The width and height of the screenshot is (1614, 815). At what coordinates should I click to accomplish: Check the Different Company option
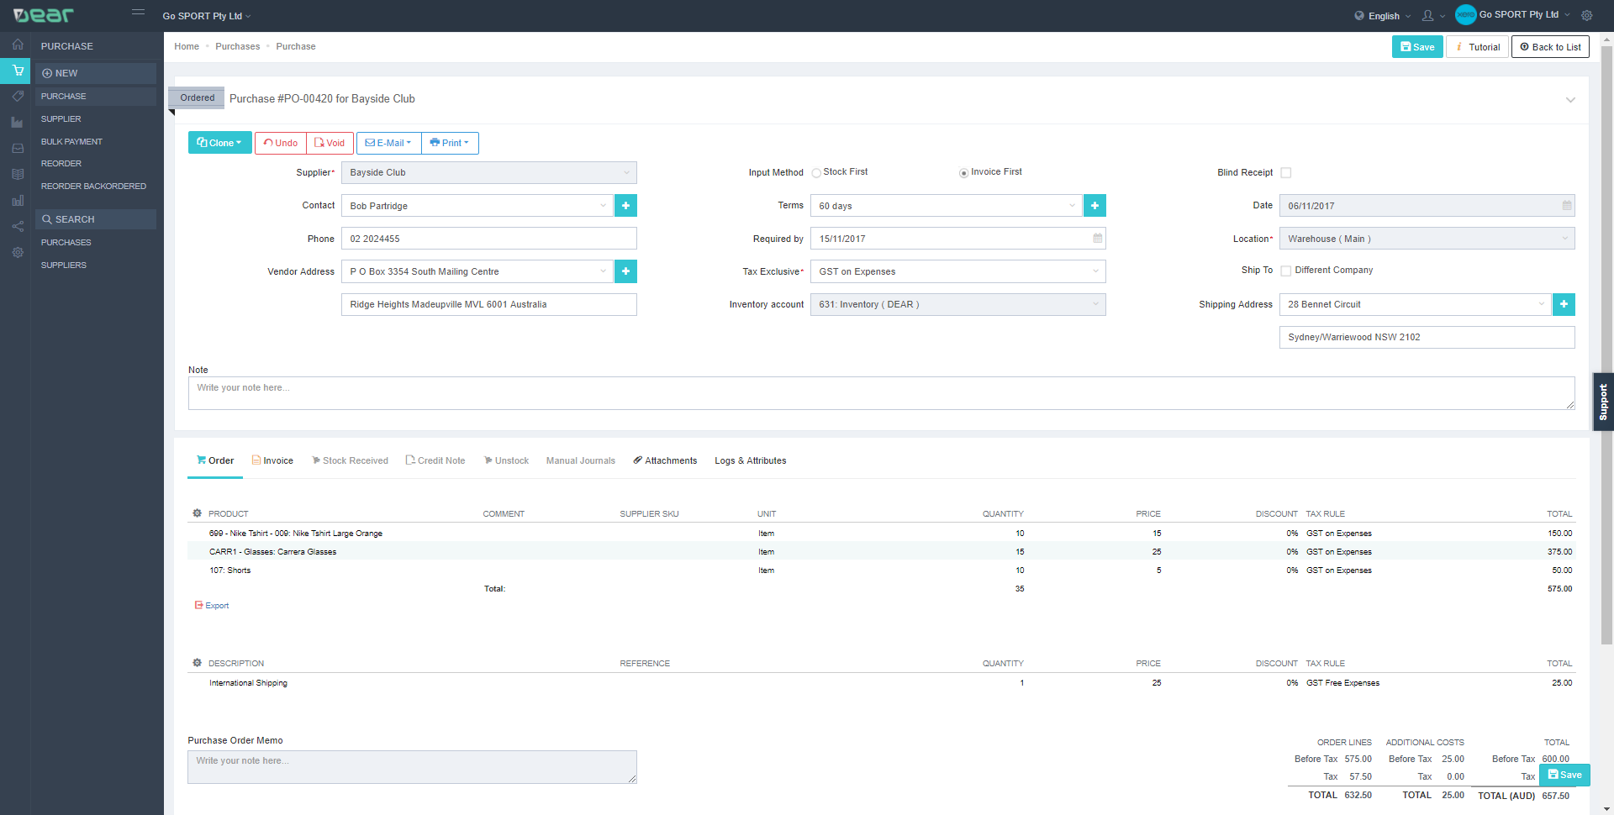pyautogui.click(x=1285, y=271)
